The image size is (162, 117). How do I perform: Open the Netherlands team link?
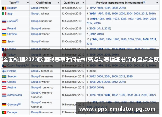click(15, 95)
